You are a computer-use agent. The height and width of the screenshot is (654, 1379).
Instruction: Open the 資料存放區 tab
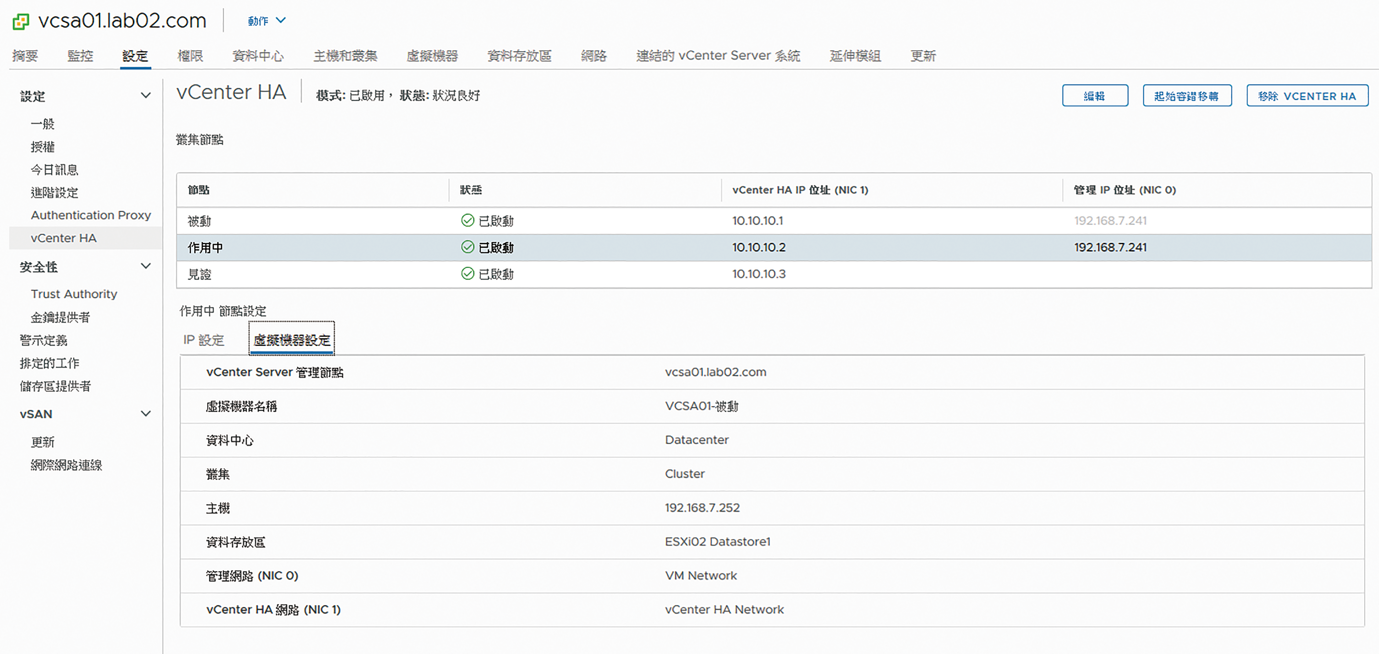[519, 56]
